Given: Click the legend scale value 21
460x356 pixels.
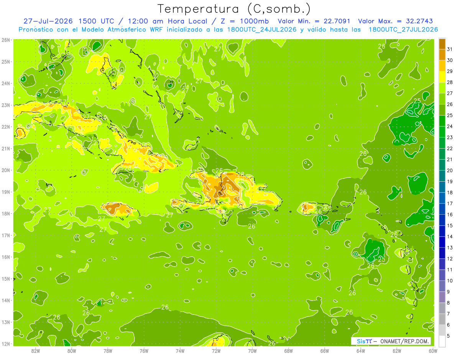Looking at the screenshot, I should (450, 159).
